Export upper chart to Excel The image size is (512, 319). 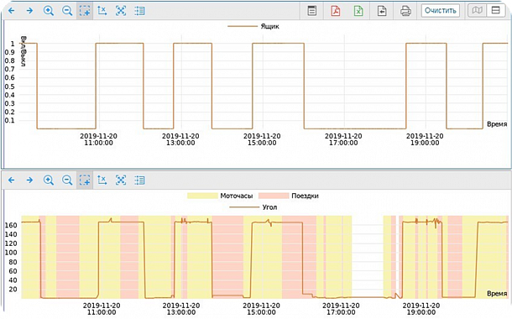pos(358,11)
